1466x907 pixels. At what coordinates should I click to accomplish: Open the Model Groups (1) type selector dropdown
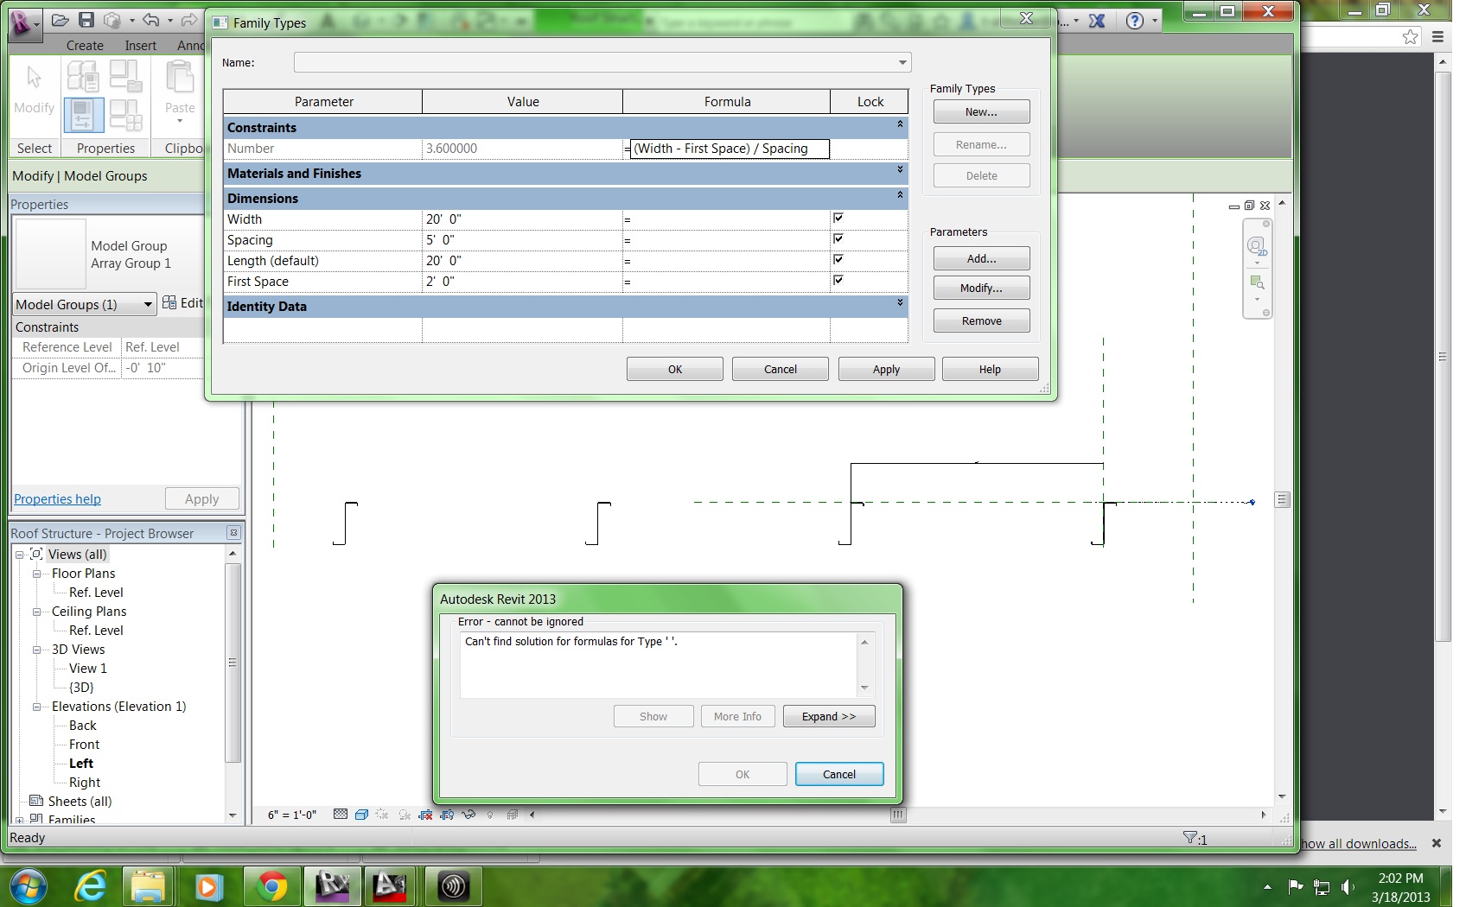149,304
